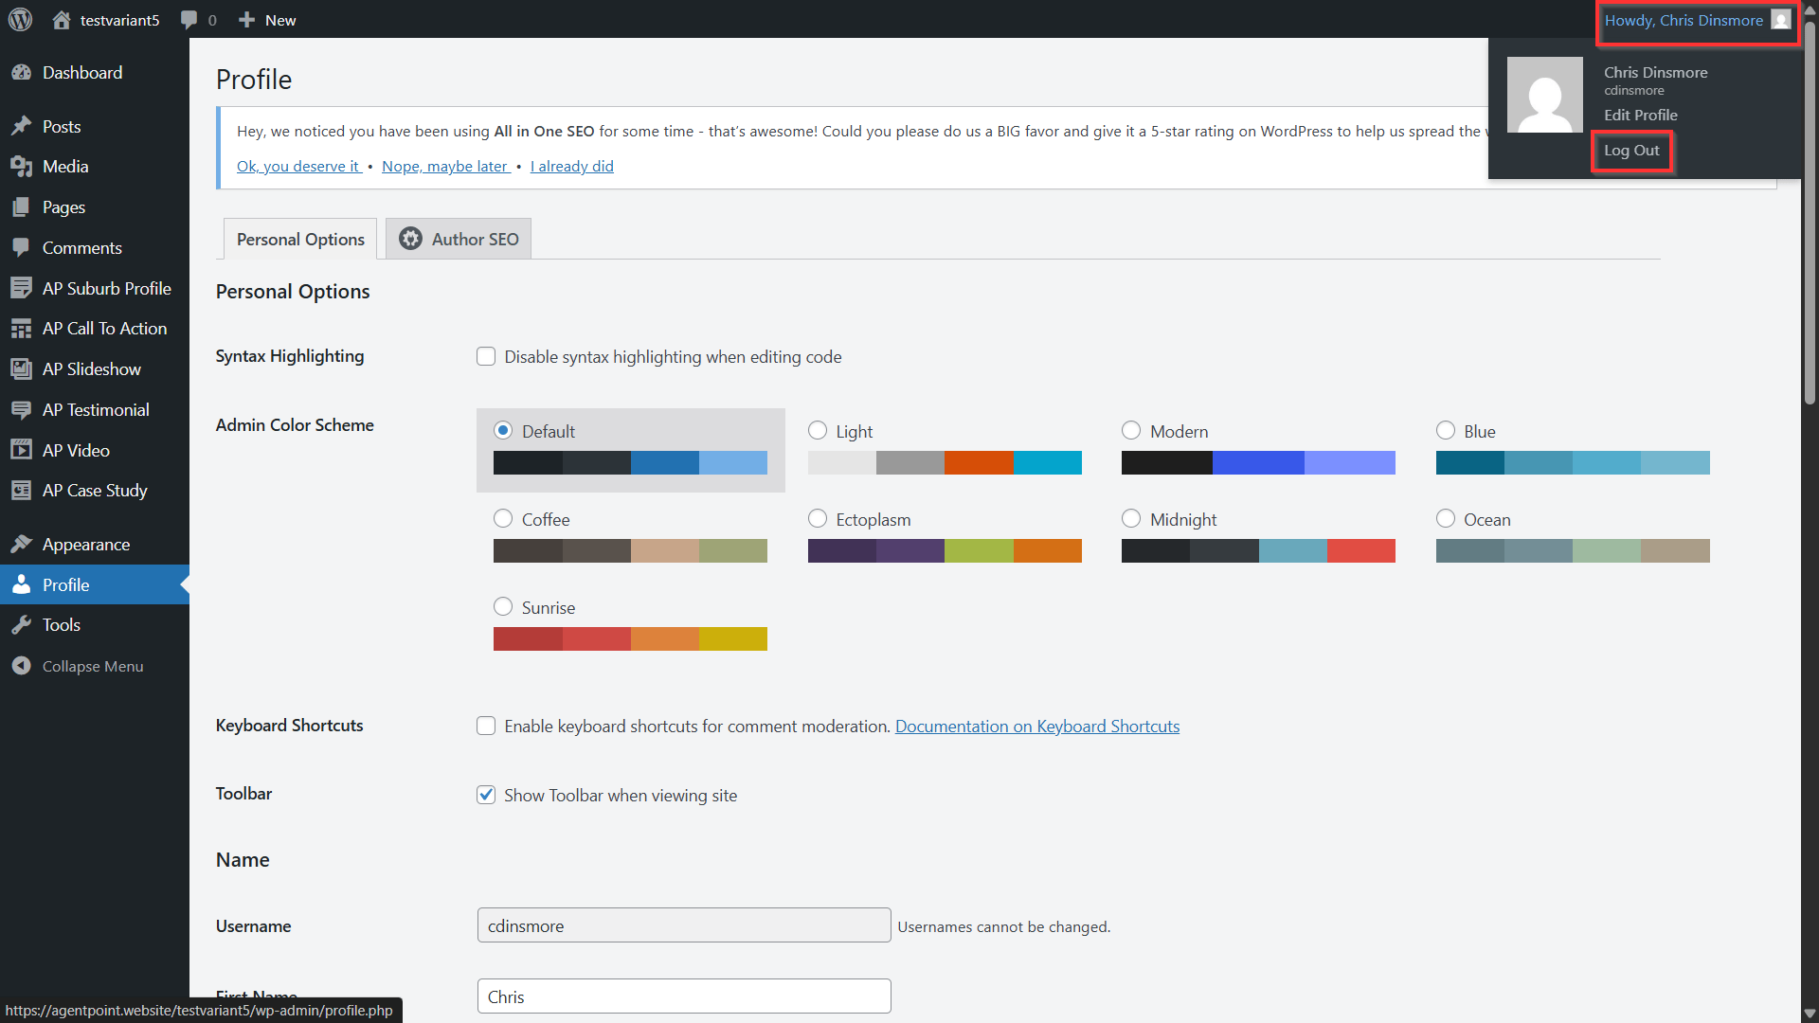Open the site home icon testvariant5
1819x1023 pixels.
coord(62,20)
